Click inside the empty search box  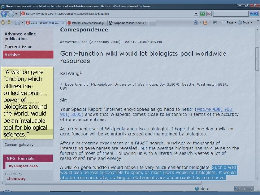coord(231,14)
